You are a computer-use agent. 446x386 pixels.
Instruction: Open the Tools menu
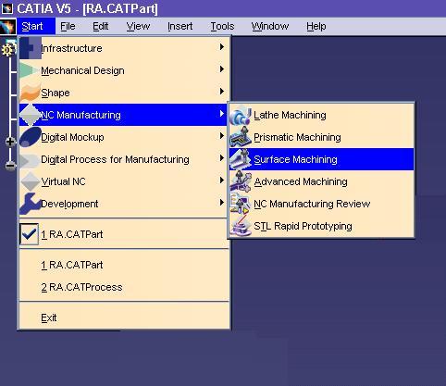tap(222, 27)
